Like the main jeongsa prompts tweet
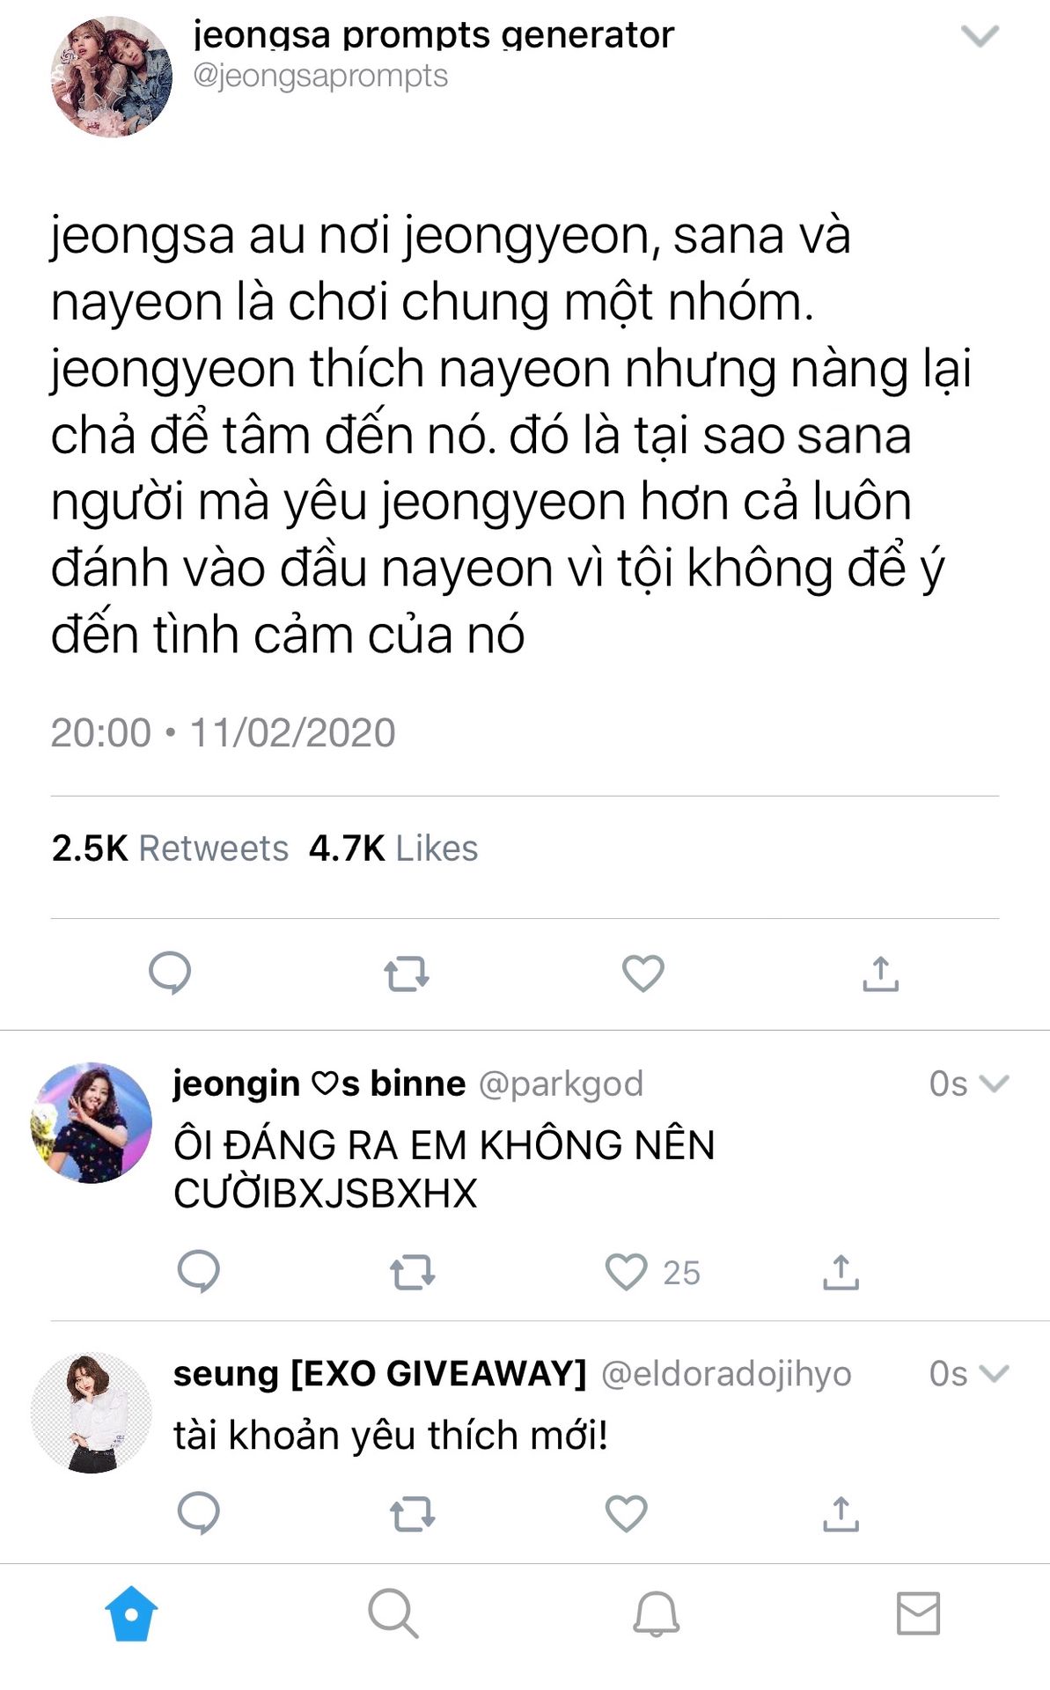Viewport: 1050px width, 1690px height. pos(643,974)
